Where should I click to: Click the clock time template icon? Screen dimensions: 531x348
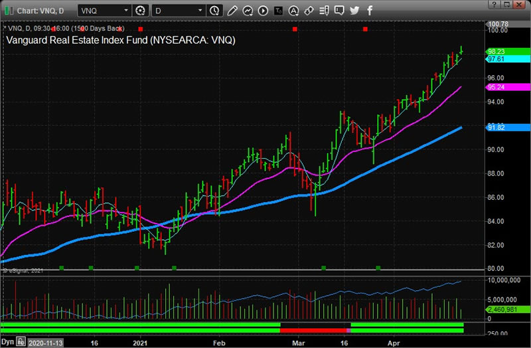[214, 11]
